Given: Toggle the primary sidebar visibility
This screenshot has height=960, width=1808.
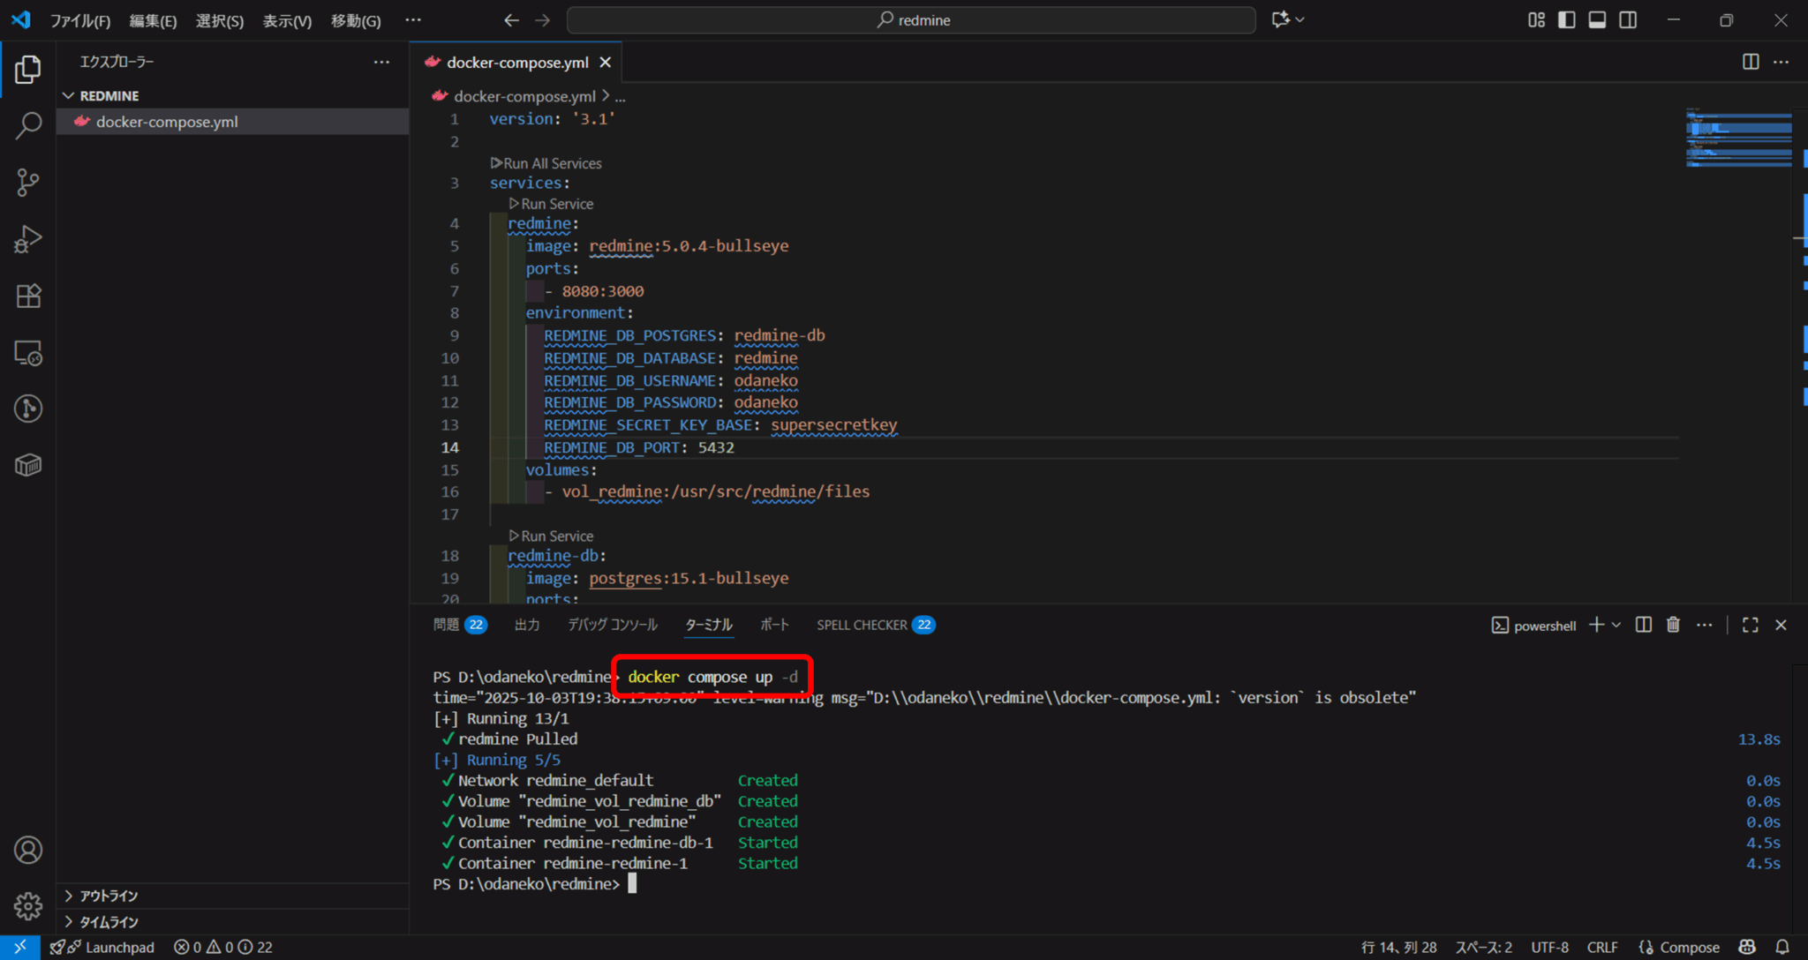Looking at the screenshot, I should 1567,19.
